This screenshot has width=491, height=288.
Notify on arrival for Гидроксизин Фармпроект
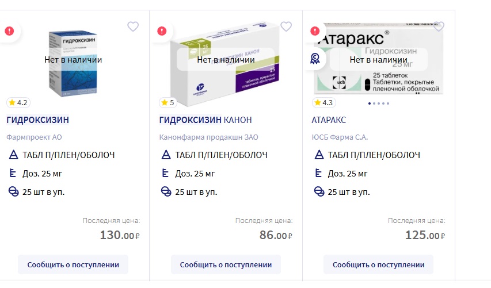tap(73, 264)
